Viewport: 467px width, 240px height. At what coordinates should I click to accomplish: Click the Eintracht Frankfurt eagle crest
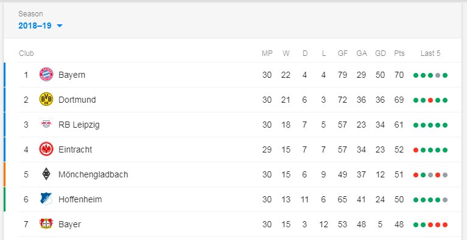[x=46, y=149]
